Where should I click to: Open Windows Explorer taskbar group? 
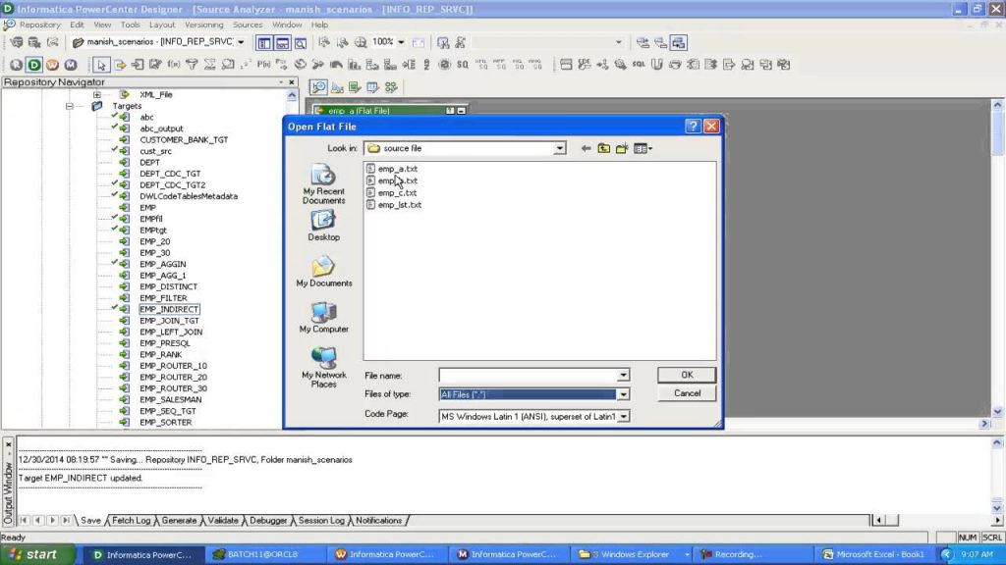pos(634,555)
